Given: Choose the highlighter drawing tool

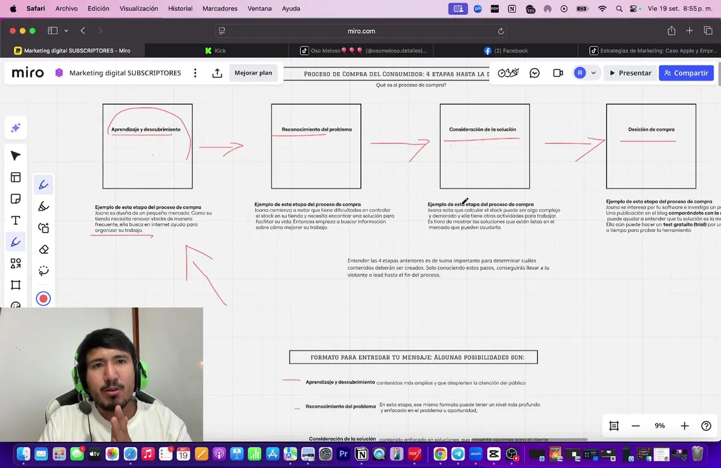Looking at the screenshot, I should tap(44, 206).
